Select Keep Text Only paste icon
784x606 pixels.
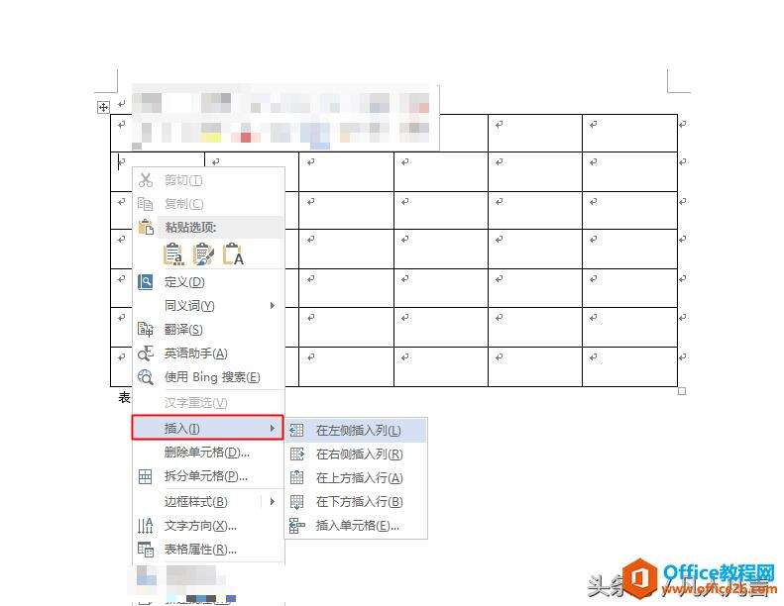pyautogui.click(x=233, y=253)
